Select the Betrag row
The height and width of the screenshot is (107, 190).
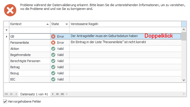[95, 67]
